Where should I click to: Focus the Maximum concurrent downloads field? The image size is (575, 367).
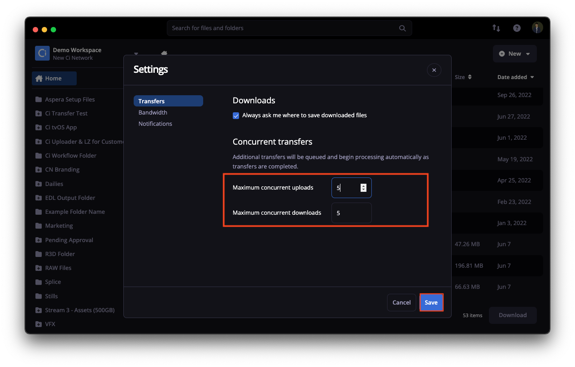click(351, 213)
